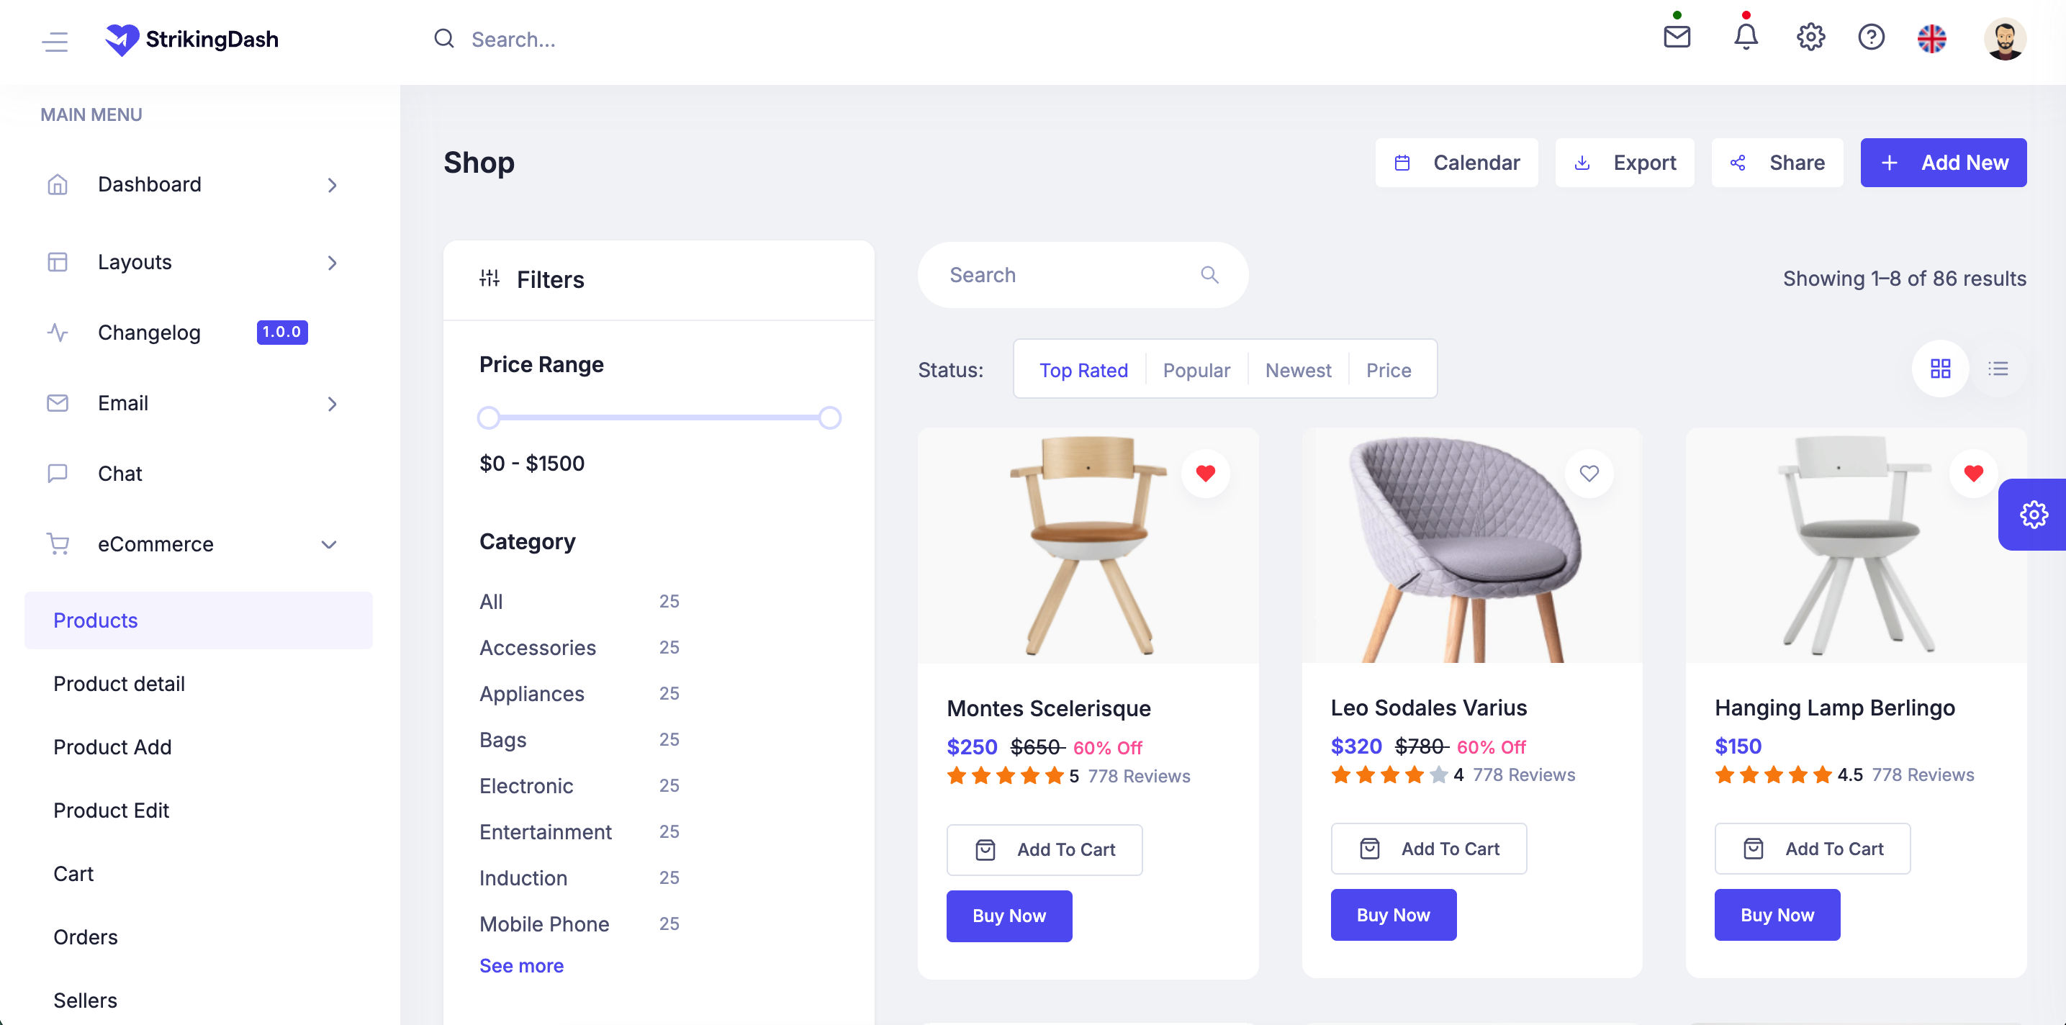Unfavorite the Montes Scelerisque chair heart

tap(1206, 473)
